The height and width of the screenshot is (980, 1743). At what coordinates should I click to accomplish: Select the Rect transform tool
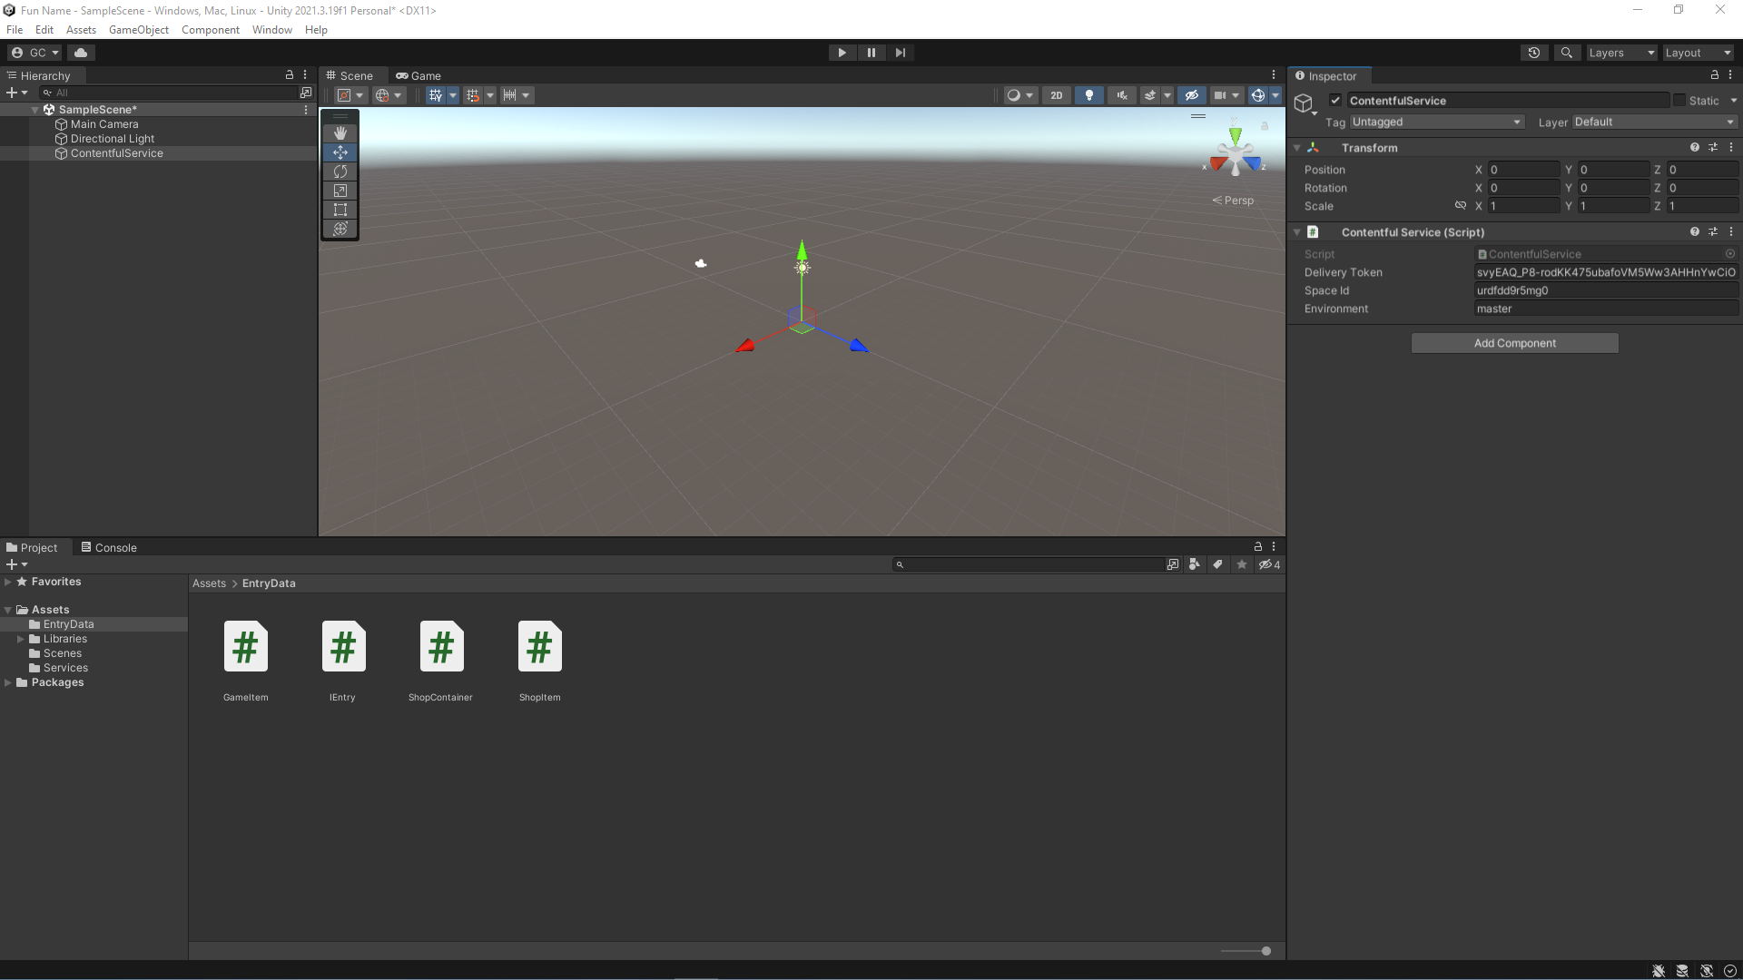tap(340, 210)
